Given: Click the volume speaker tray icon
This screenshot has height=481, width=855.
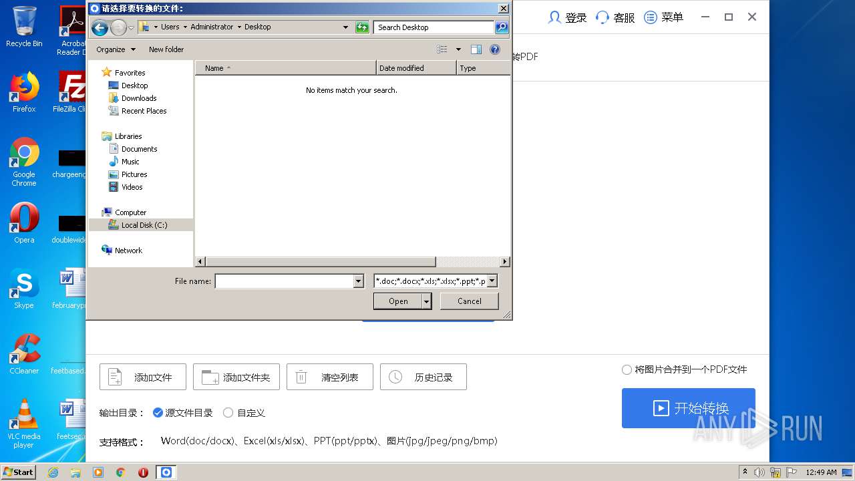Looking at the screenshot, I should coord(759,472).
